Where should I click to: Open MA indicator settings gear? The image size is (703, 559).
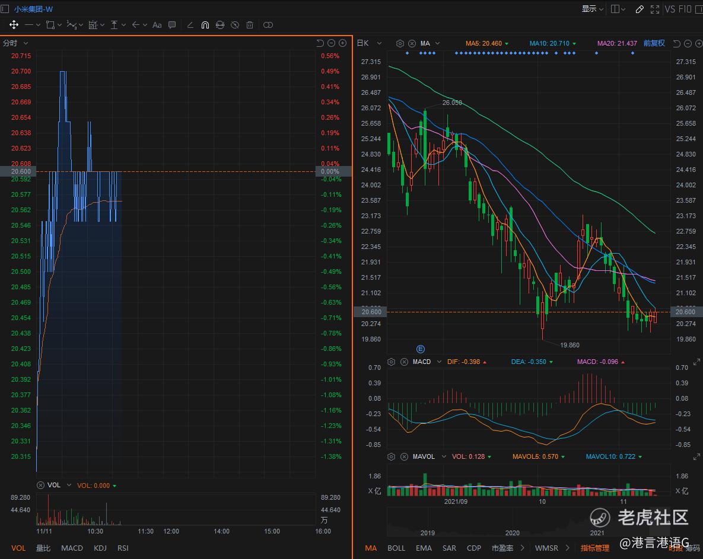coord(400,43)
